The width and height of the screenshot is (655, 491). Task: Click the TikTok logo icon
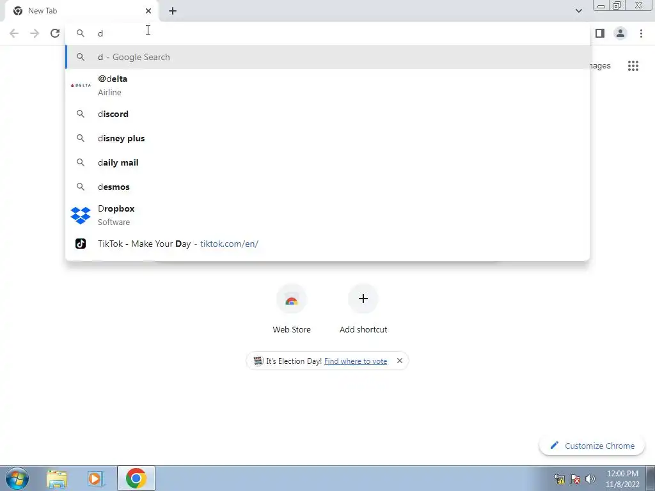[x=81, y=244]
